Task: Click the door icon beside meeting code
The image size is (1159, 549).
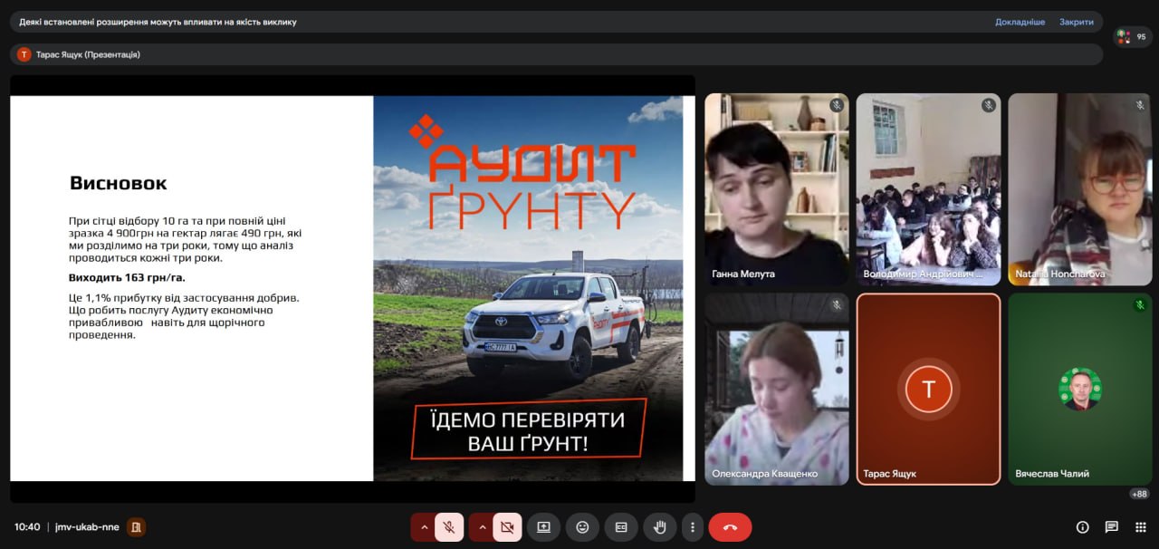Action: [136, 526]
